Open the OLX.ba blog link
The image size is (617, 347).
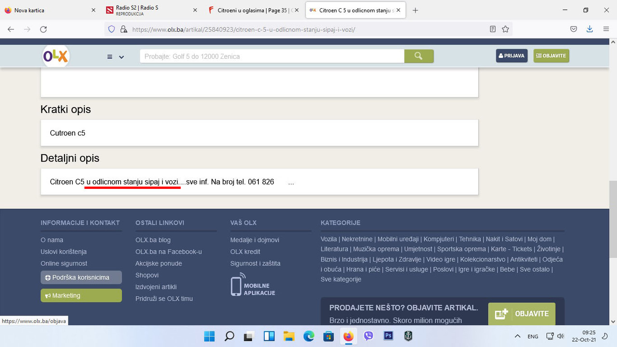pyautogui.click(x=153, y=240)
